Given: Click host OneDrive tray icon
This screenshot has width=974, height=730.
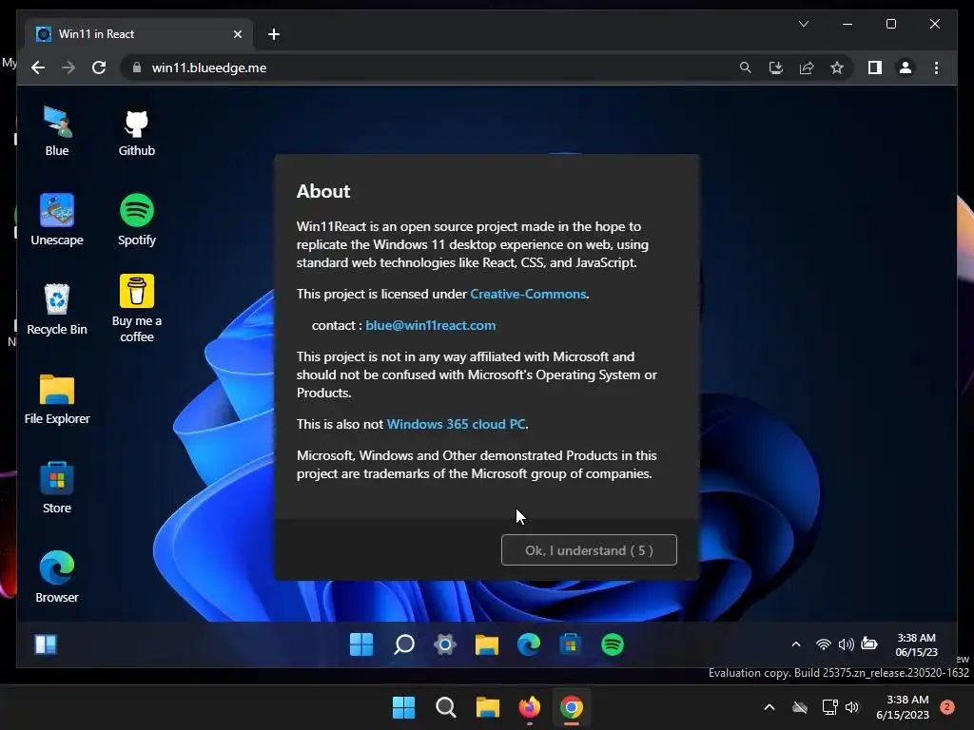Looking at the screenshot, I should pos(800,707).
